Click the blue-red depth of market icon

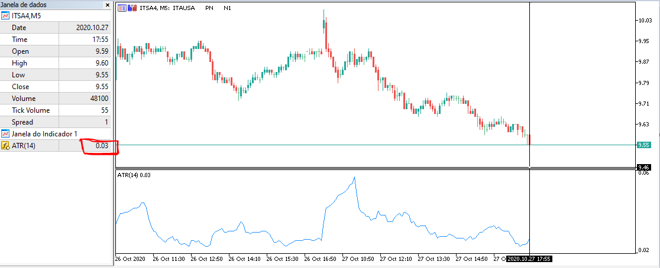click(x=132, y=8)
